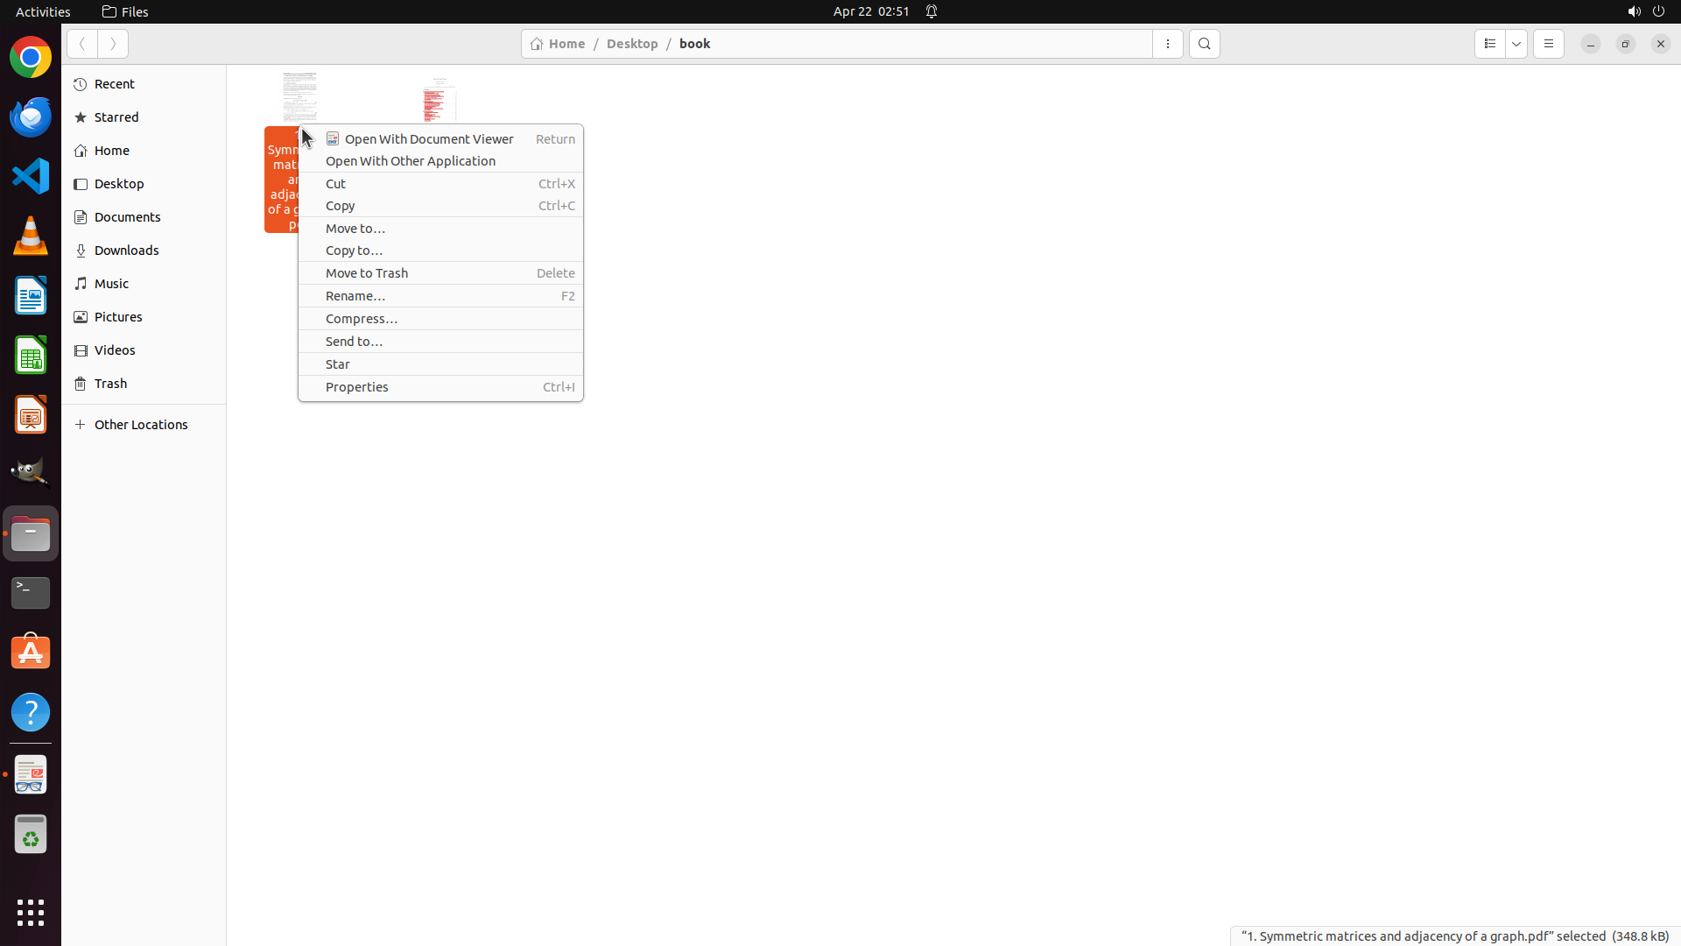Screen dimensions: 1681x946
Task: Go forward with the right arrow
Action: (113, 44)
